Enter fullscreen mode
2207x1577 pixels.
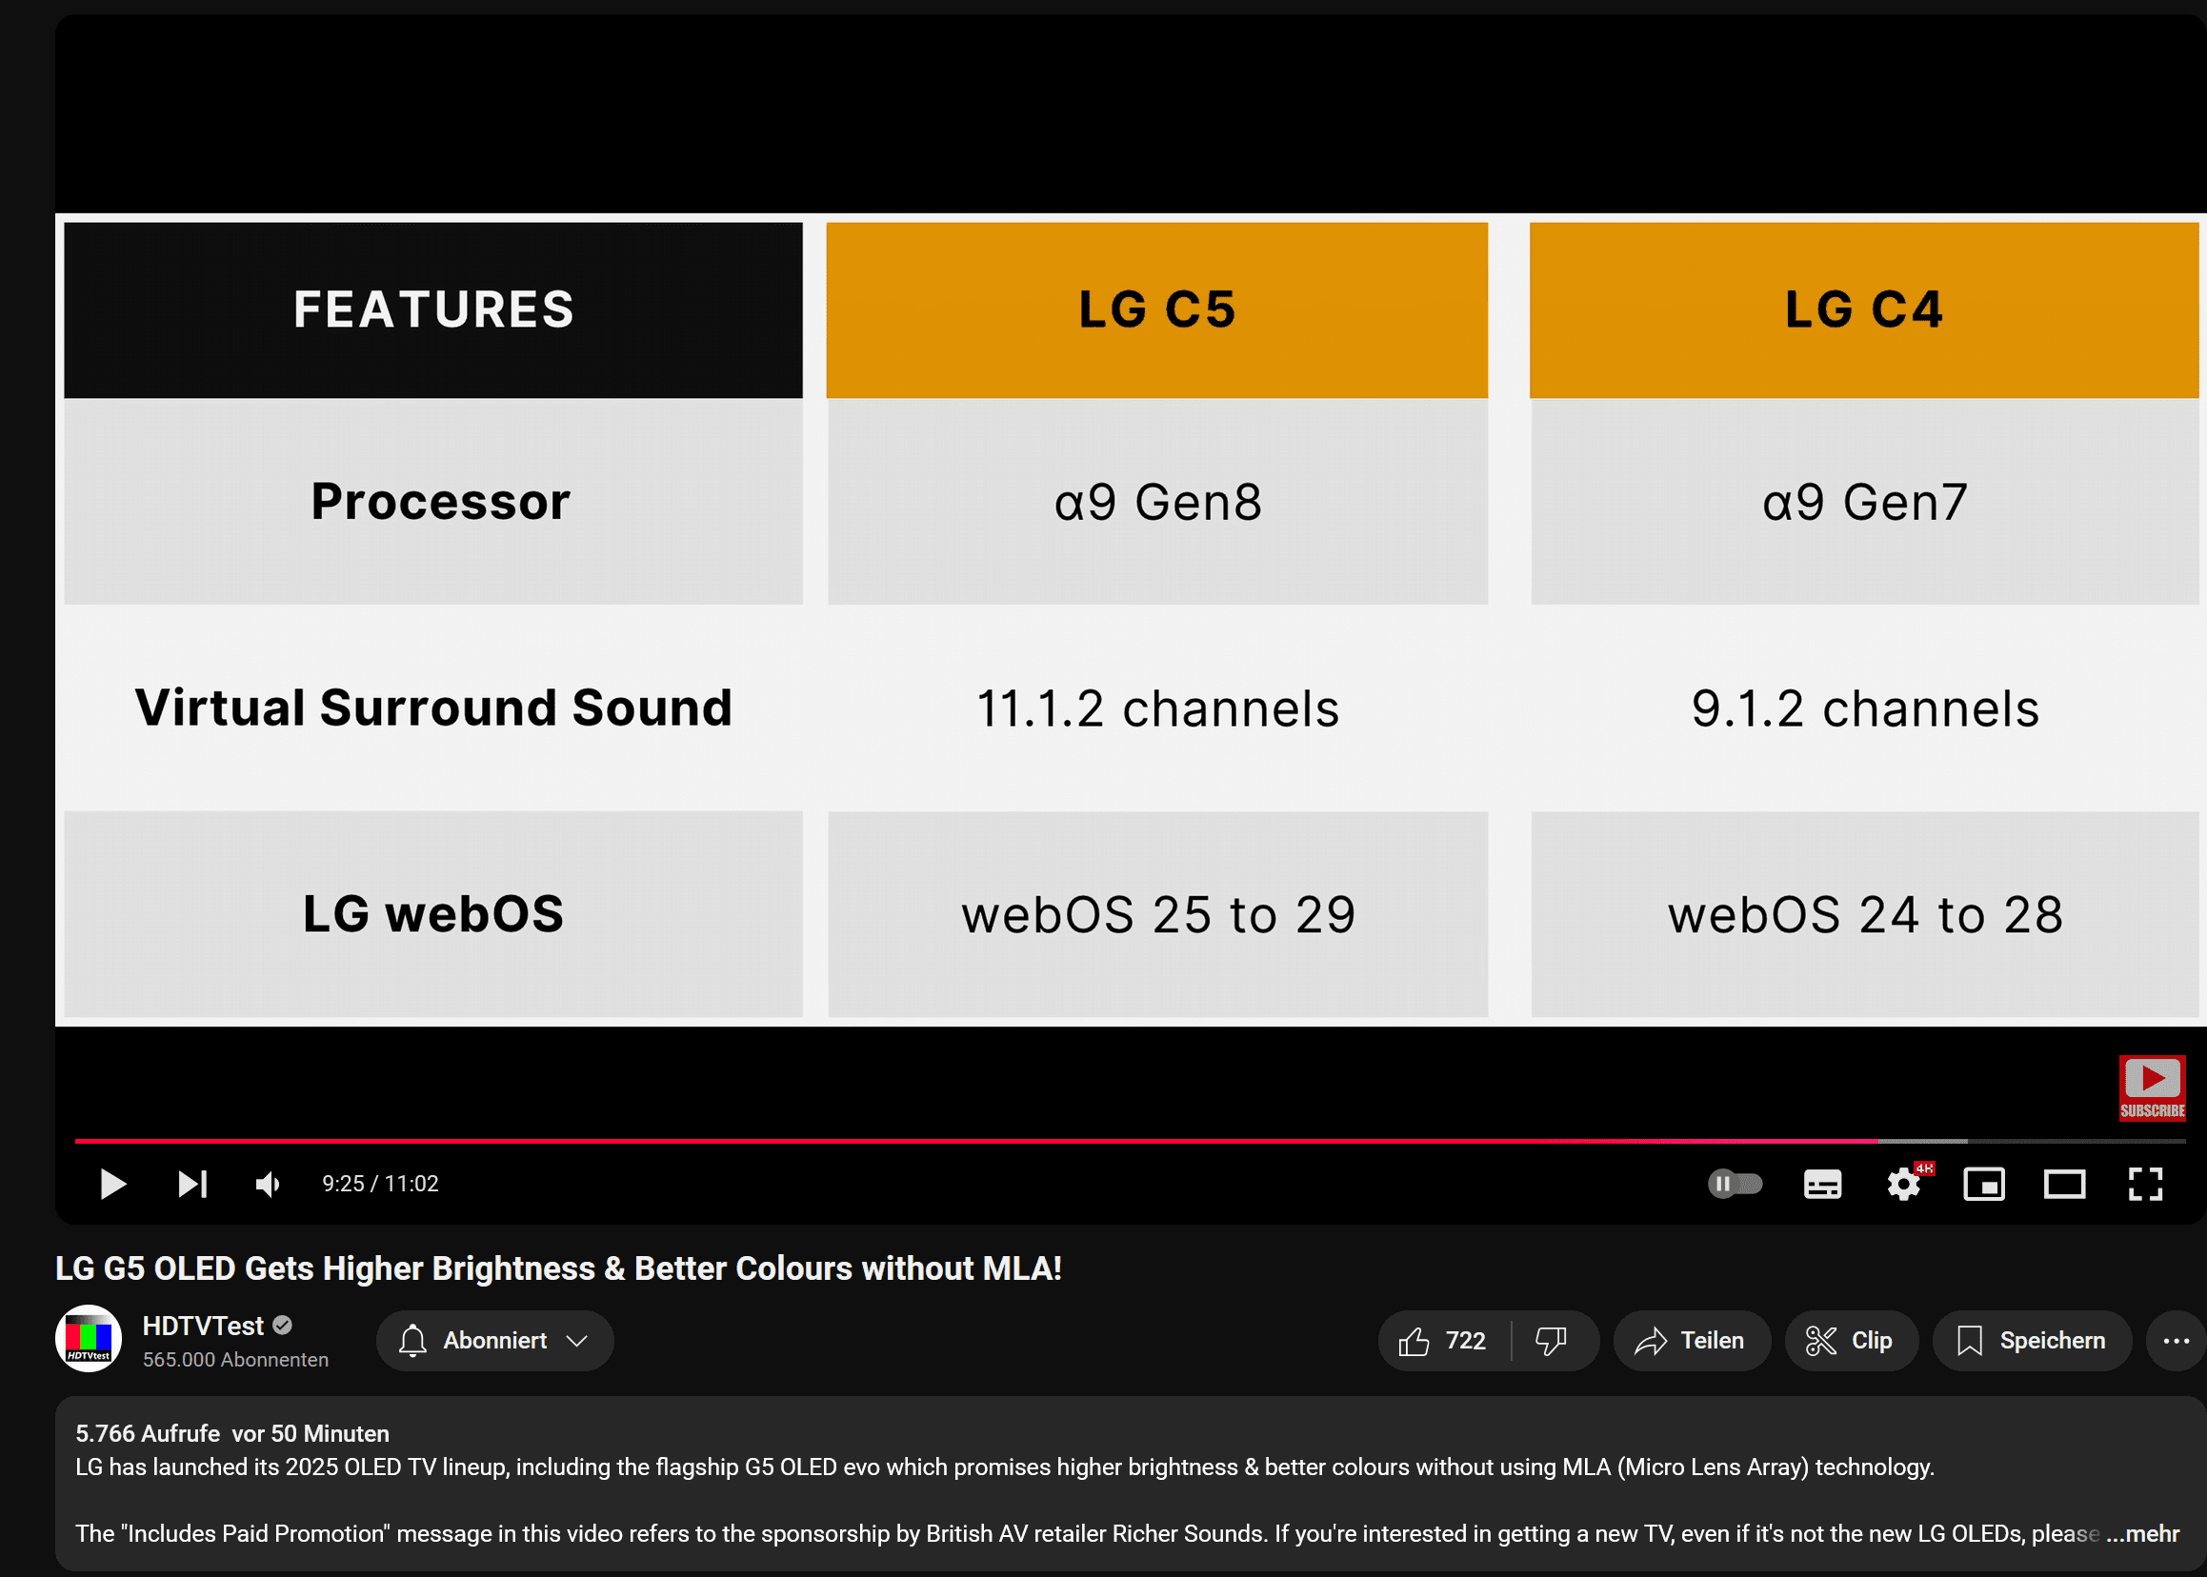click(x=2145, y=1184)
